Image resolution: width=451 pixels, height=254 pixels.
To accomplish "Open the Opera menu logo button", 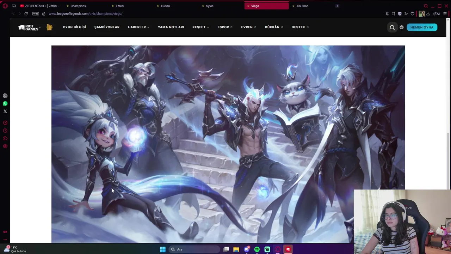I will (x=5, y=6).
